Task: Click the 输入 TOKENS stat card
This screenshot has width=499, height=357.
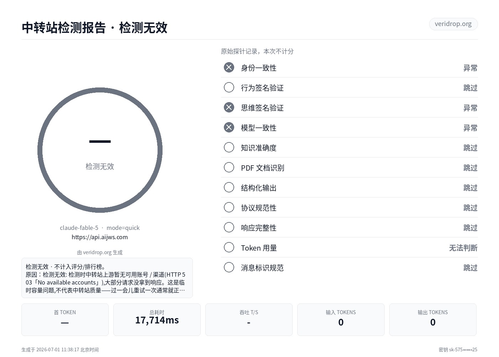Action: point(341,320)
